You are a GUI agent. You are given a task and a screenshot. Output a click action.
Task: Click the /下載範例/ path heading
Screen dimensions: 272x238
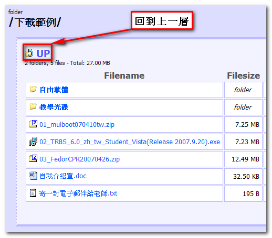tap(35, 22)
